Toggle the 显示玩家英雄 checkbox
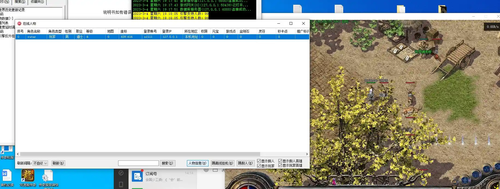This screenshot has width=500, height=189. pos(280,165)
